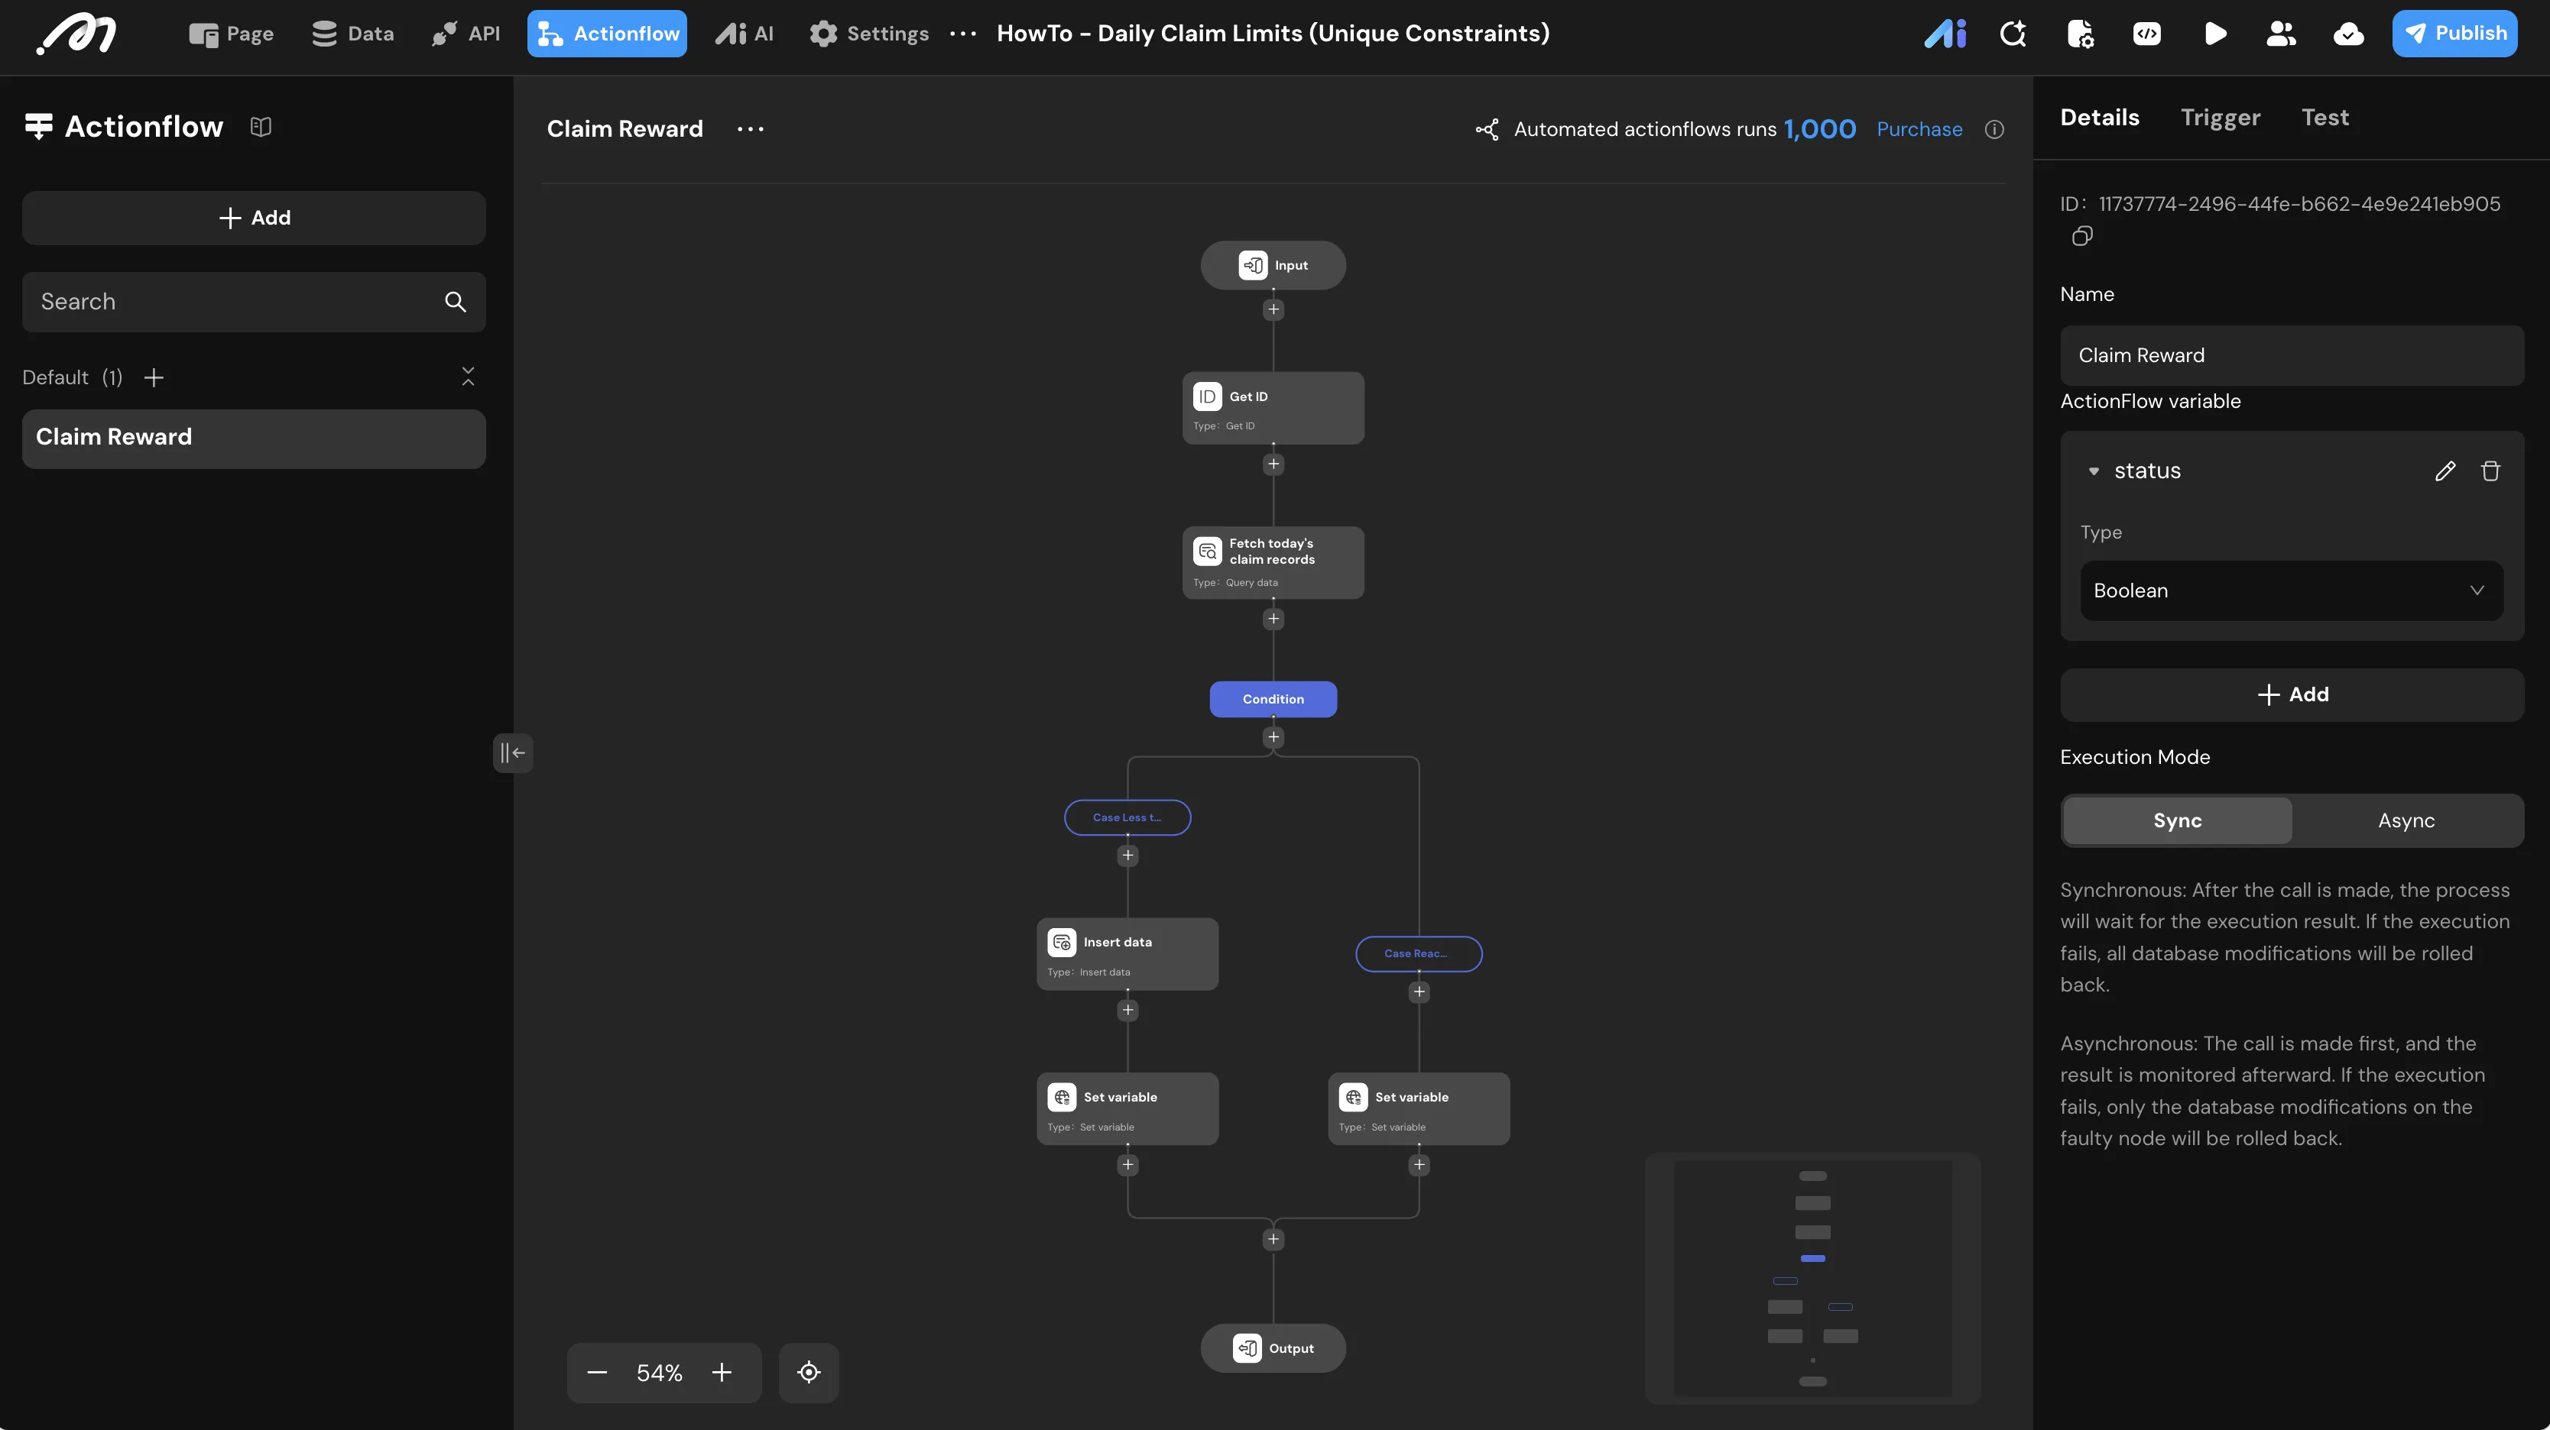Screen dimensions: 2550x1430
Task: Add a node below Fetch today's claim records
Action: (1273, 619)
